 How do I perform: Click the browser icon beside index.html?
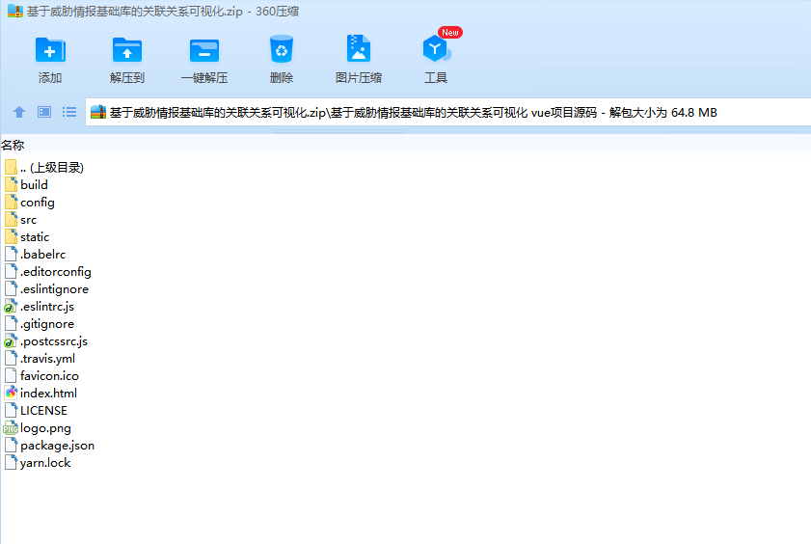(x=11, y=393)
